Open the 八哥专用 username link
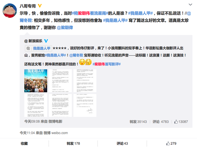 [28, 6]
